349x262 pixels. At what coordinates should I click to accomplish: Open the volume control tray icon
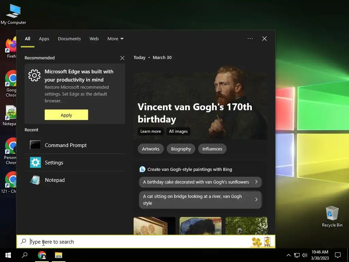[x=305, y=255]
